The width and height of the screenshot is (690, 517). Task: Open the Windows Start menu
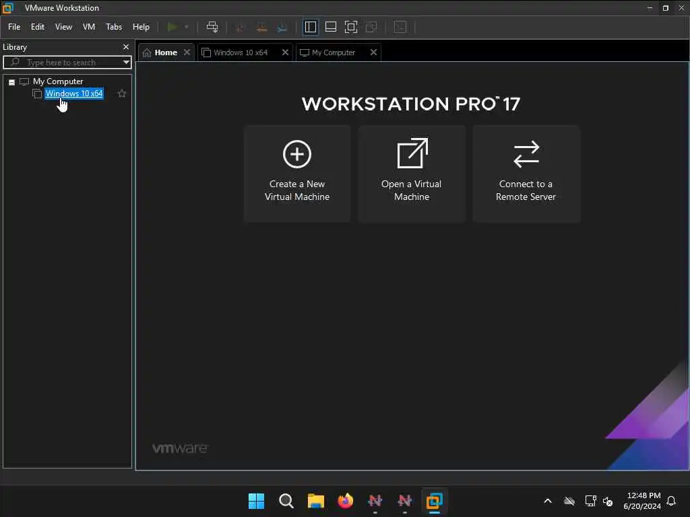click(256, 501)
